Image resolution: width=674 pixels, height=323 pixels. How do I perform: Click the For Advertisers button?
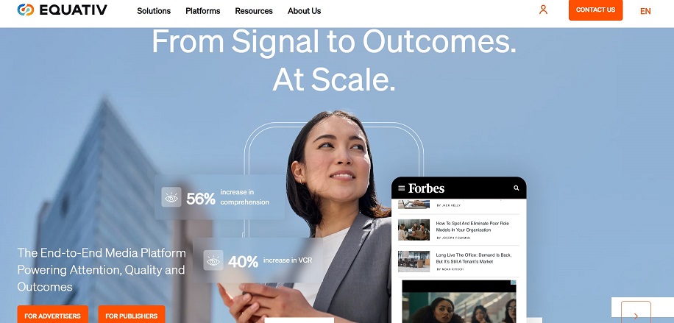52,315
